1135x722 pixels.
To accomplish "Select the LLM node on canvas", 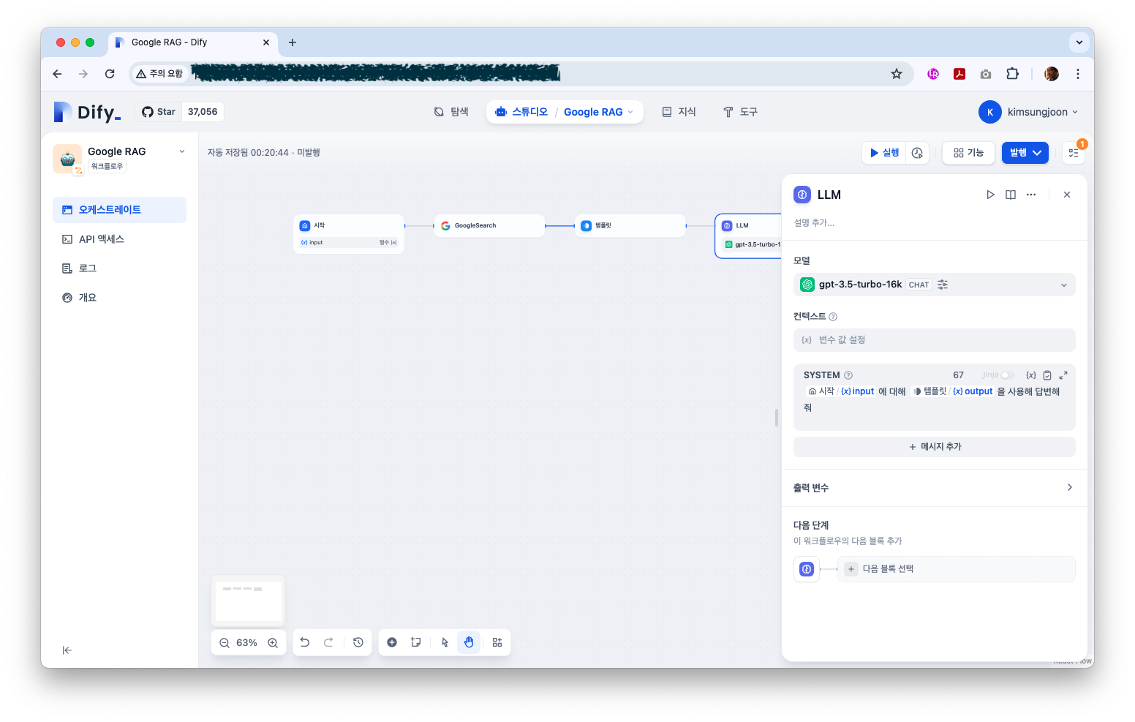I will 748,236.
